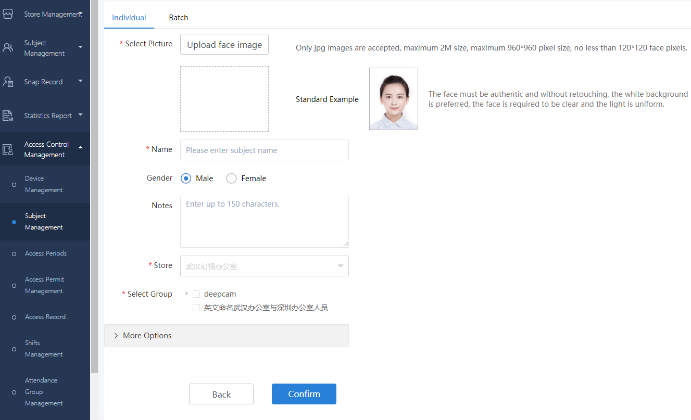The image size is (691, 420).
Task: Expand the deepcam group tree arrow
Action: pyautogui.click(x=186, y=294)
